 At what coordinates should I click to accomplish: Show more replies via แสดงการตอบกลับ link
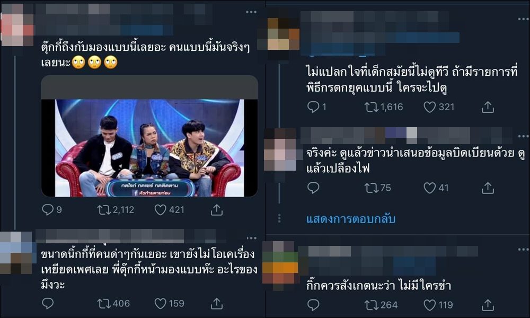coord(351,219)
